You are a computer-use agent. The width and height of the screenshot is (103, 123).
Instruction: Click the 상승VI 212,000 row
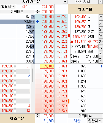(84, 56)
